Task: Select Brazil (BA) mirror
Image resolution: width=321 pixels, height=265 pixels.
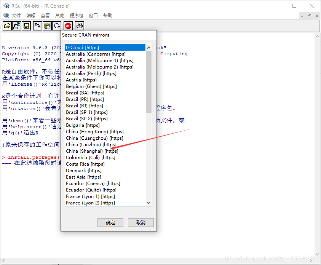Action: (105, 93)
